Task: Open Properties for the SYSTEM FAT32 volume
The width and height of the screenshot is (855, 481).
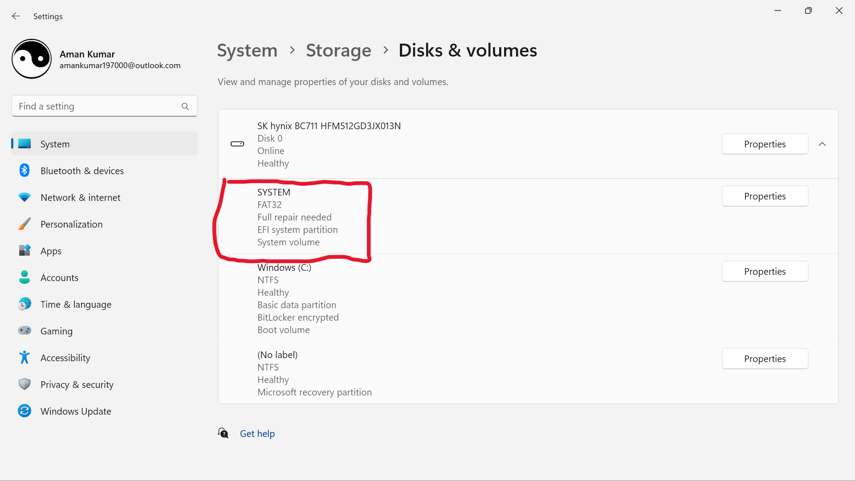Action: click(x=765, y=196)
